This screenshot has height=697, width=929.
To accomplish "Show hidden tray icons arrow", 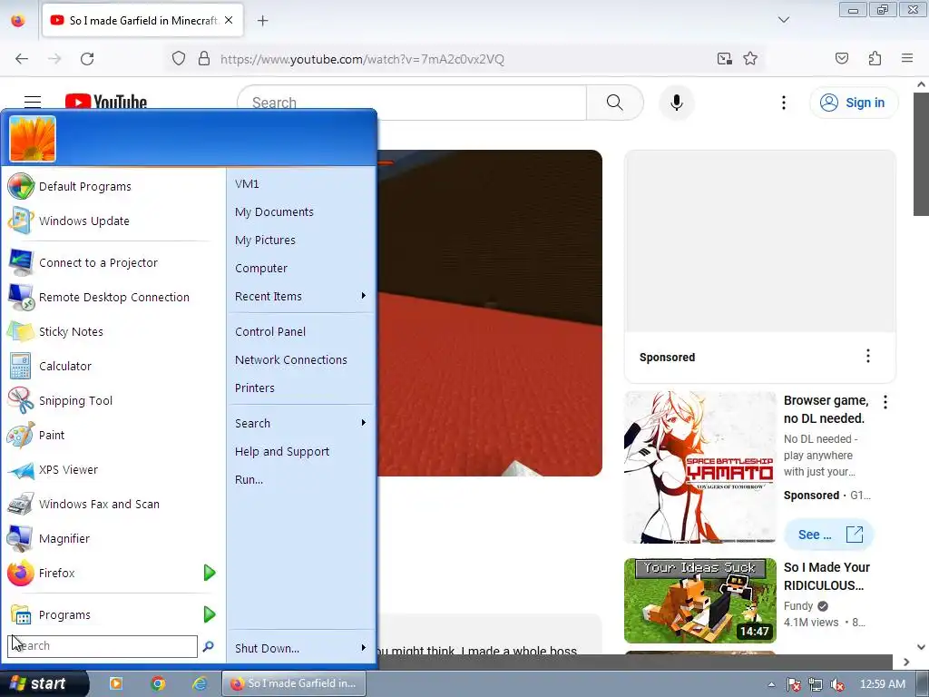I will 771,684.
